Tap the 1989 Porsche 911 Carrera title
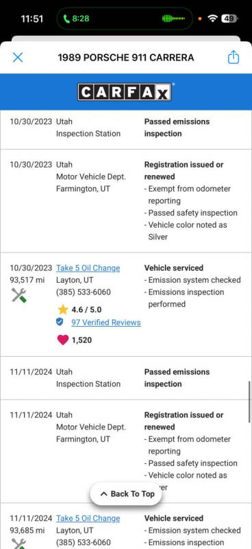Image resolution: width=252 pixels, height=549 pixels. coord(126,58)
